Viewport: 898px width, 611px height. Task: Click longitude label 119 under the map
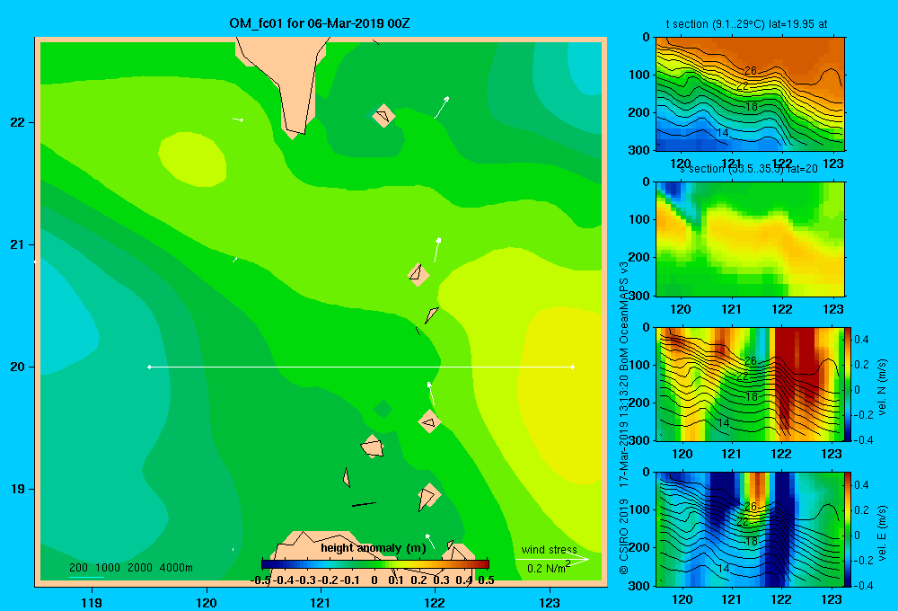(92, 602)
